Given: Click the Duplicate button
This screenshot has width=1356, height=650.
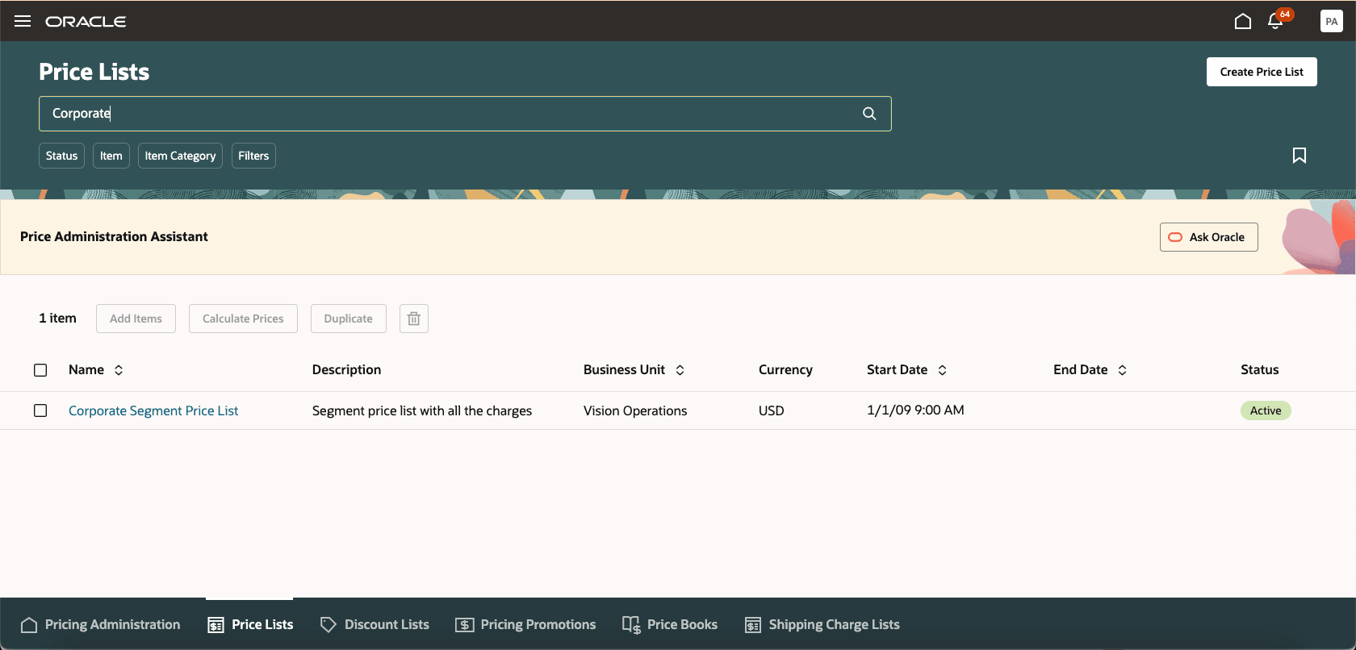Looking at the screenshot, I should pyautogui.click(x=348, y=319).
